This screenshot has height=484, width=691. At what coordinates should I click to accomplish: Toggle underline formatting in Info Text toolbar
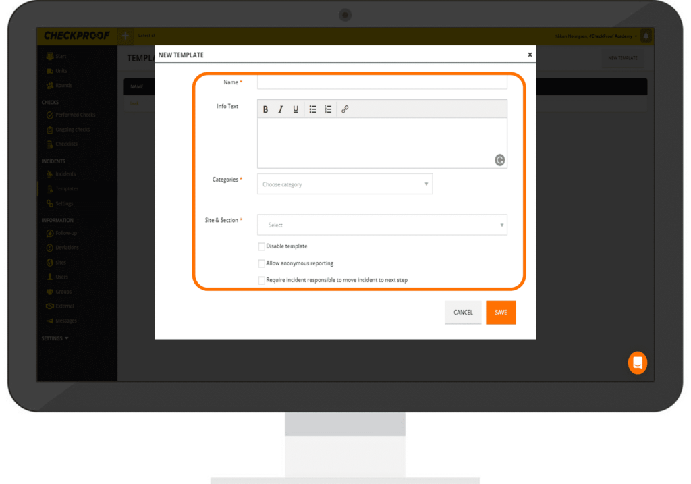click(x=296, y=109)
